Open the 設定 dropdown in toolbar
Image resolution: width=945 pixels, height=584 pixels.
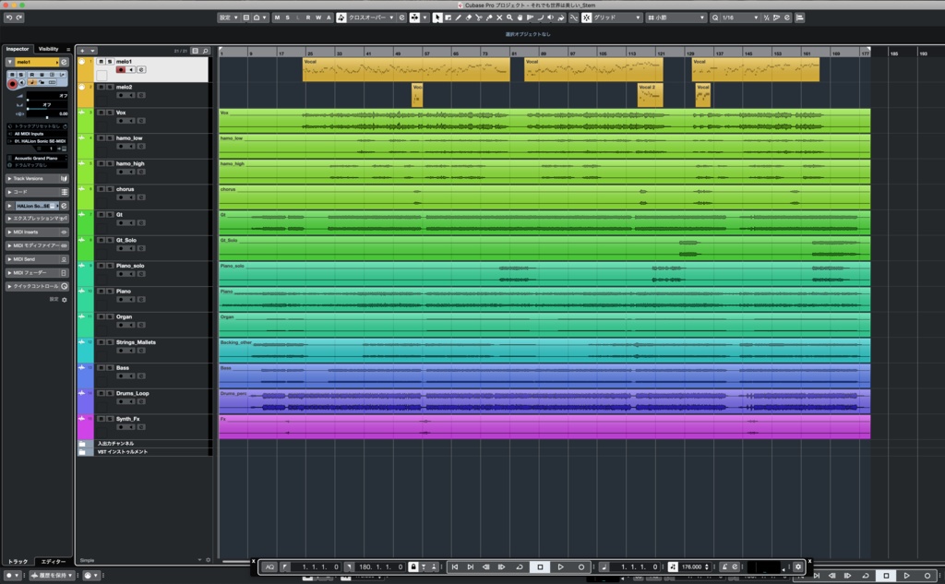coord(228,18)
